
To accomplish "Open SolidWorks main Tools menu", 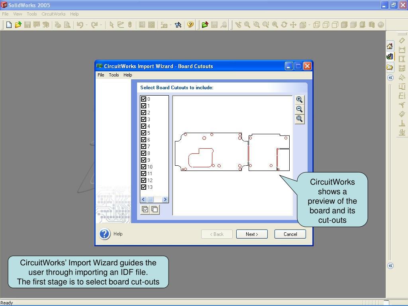I will point(32,14).
